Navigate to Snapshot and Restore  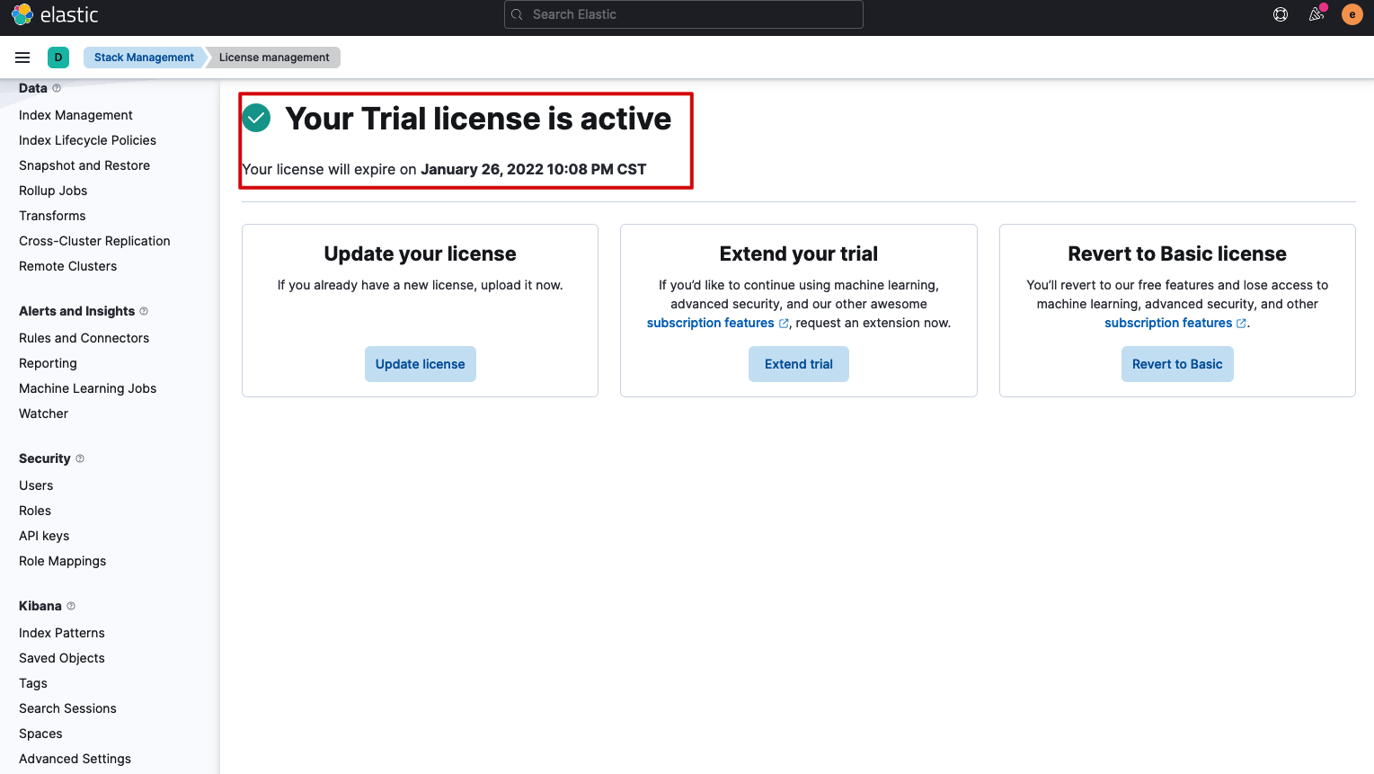pyautogui.click(x=84, y=165)
